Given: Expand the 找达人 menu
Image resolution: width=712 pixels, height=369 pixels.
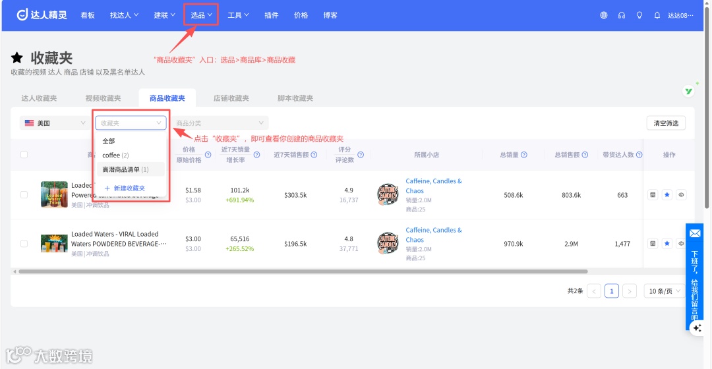Looking at the screenshot, I should pyautogui.click(x=124, y=15).
